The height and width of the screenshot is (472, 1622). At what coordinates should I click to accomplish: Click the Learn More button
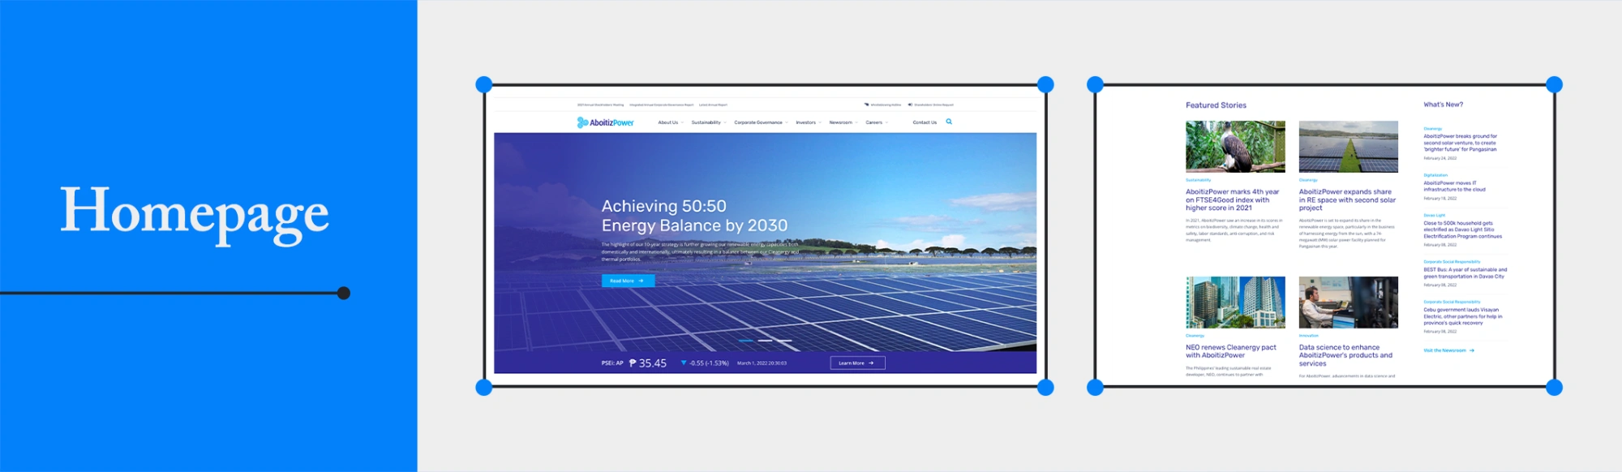857,363
